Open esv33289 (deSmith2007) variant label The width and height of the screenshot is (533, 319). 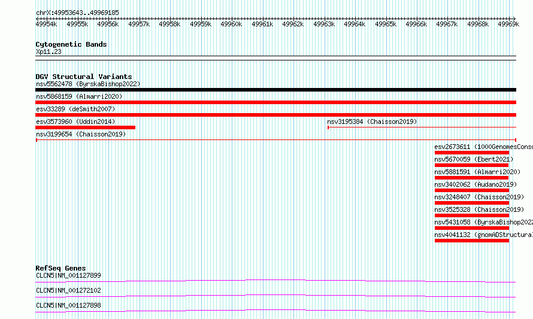75,109
